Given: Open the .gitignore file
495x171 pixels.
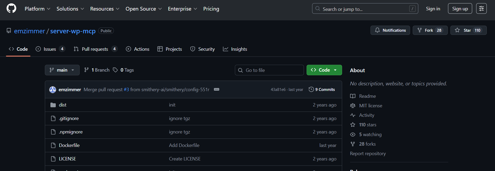Looking at the screenshot, I should pos(69,118).
